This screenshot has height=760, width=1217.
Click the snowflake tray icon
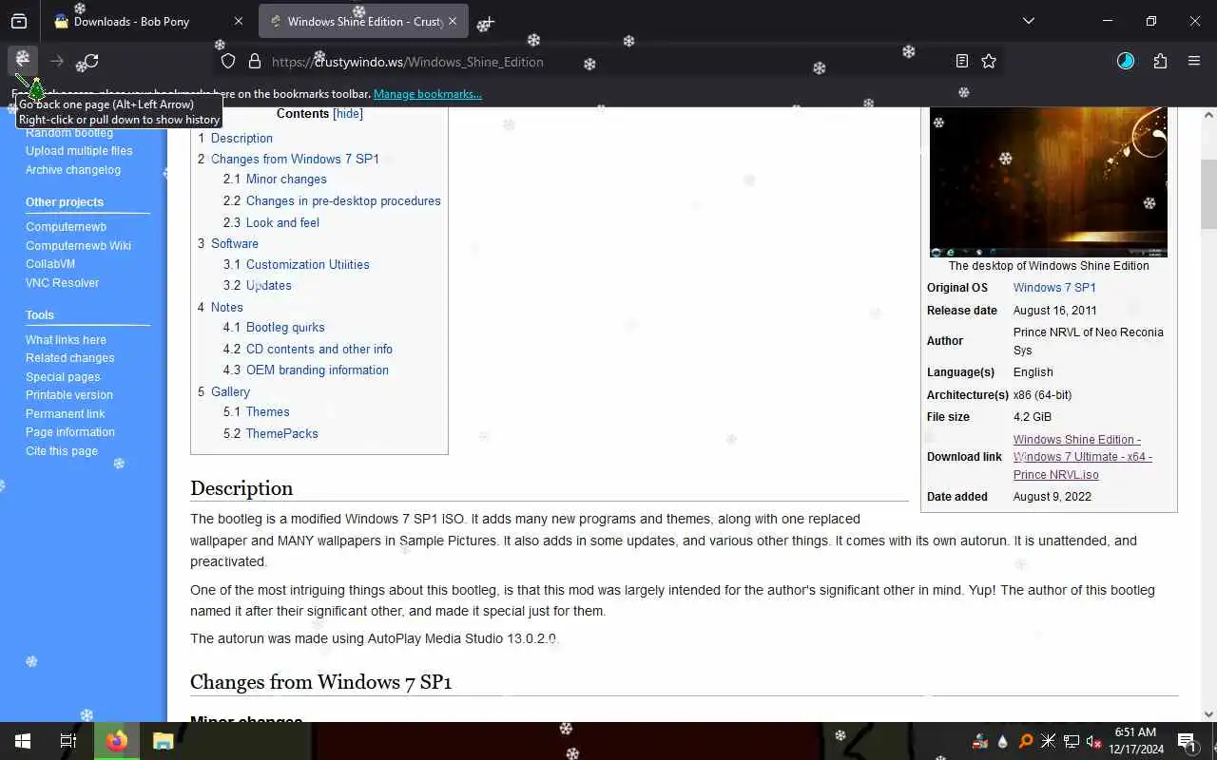point(1049,741)
